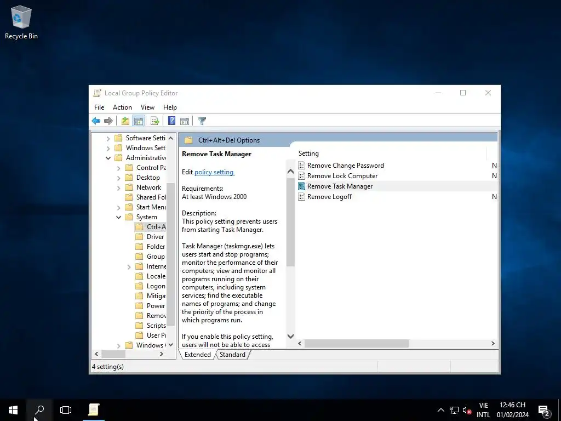Go up one level toolbar icon
Screen dimensions: 561x421
(x=125, y=121)
